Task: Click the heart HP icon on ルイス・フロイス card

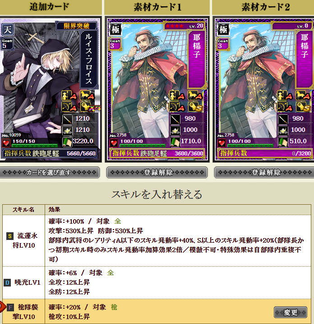Action: (6, 143)
